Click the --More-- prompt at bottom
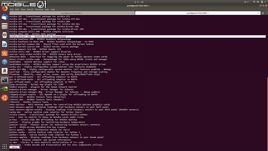The height and width of the screenshot is (151, 268). (x=15, y=147)
